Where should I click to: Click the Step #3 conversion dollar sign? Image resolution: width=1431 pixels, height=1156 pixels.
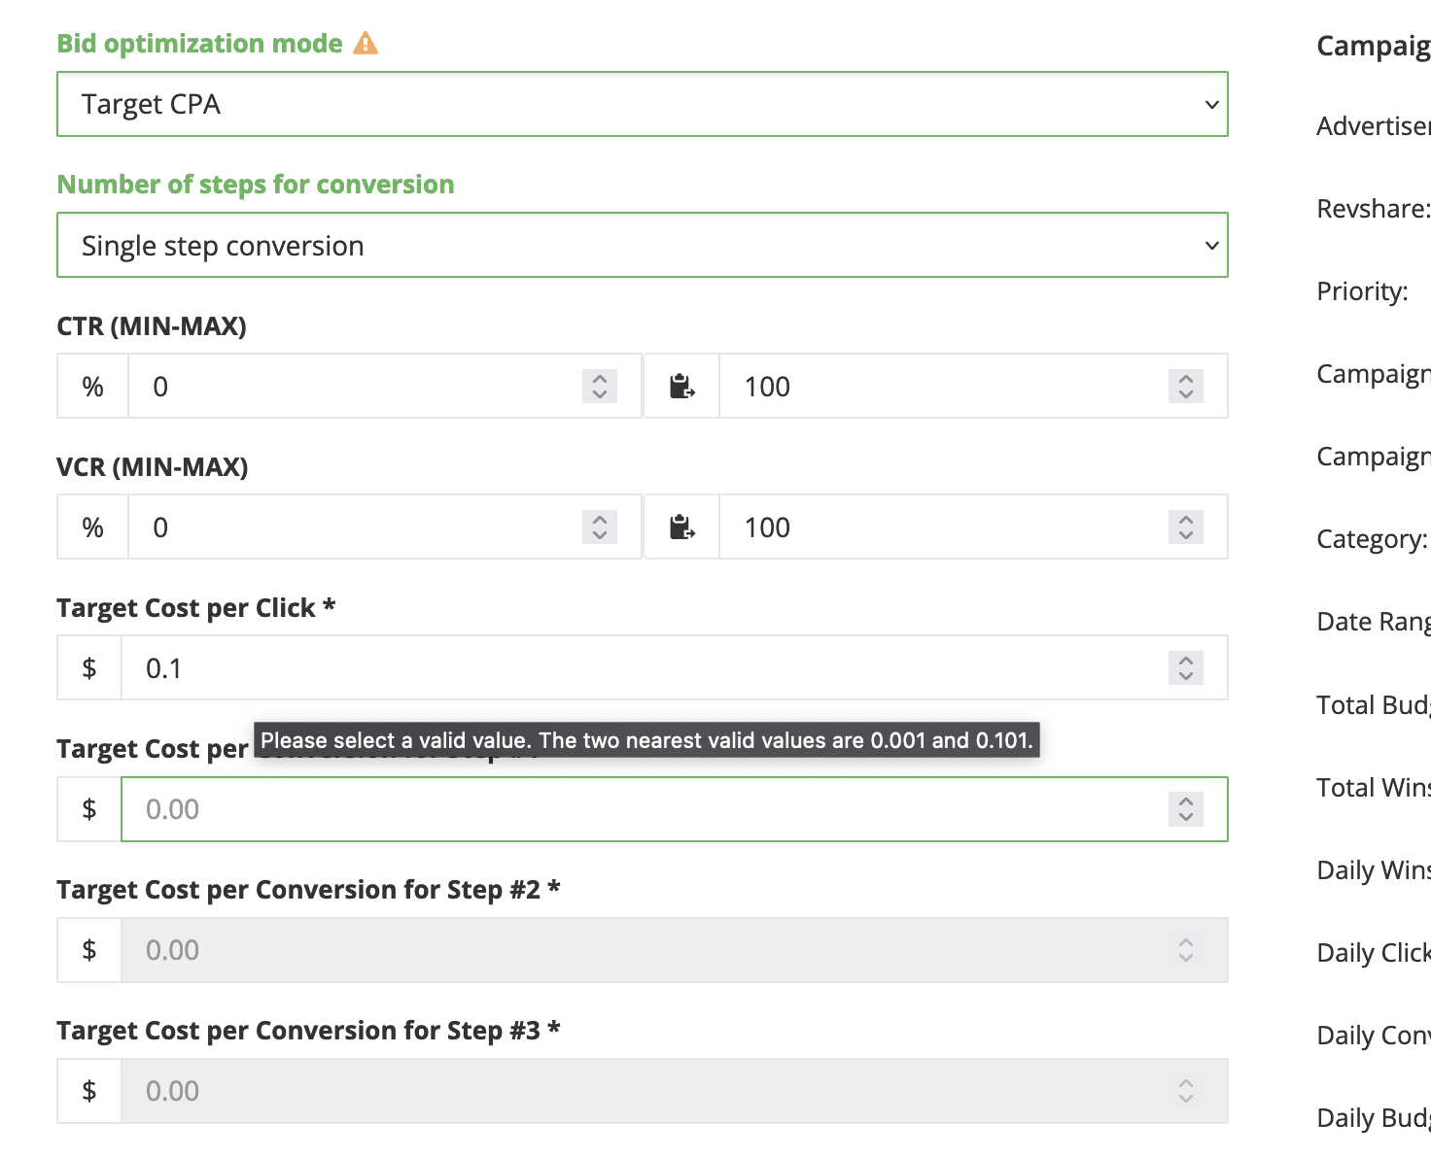[89, 1091]
